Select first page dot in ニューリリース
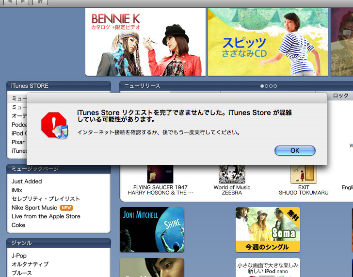Viewport: 353px width, 277px height. point(262,86)
